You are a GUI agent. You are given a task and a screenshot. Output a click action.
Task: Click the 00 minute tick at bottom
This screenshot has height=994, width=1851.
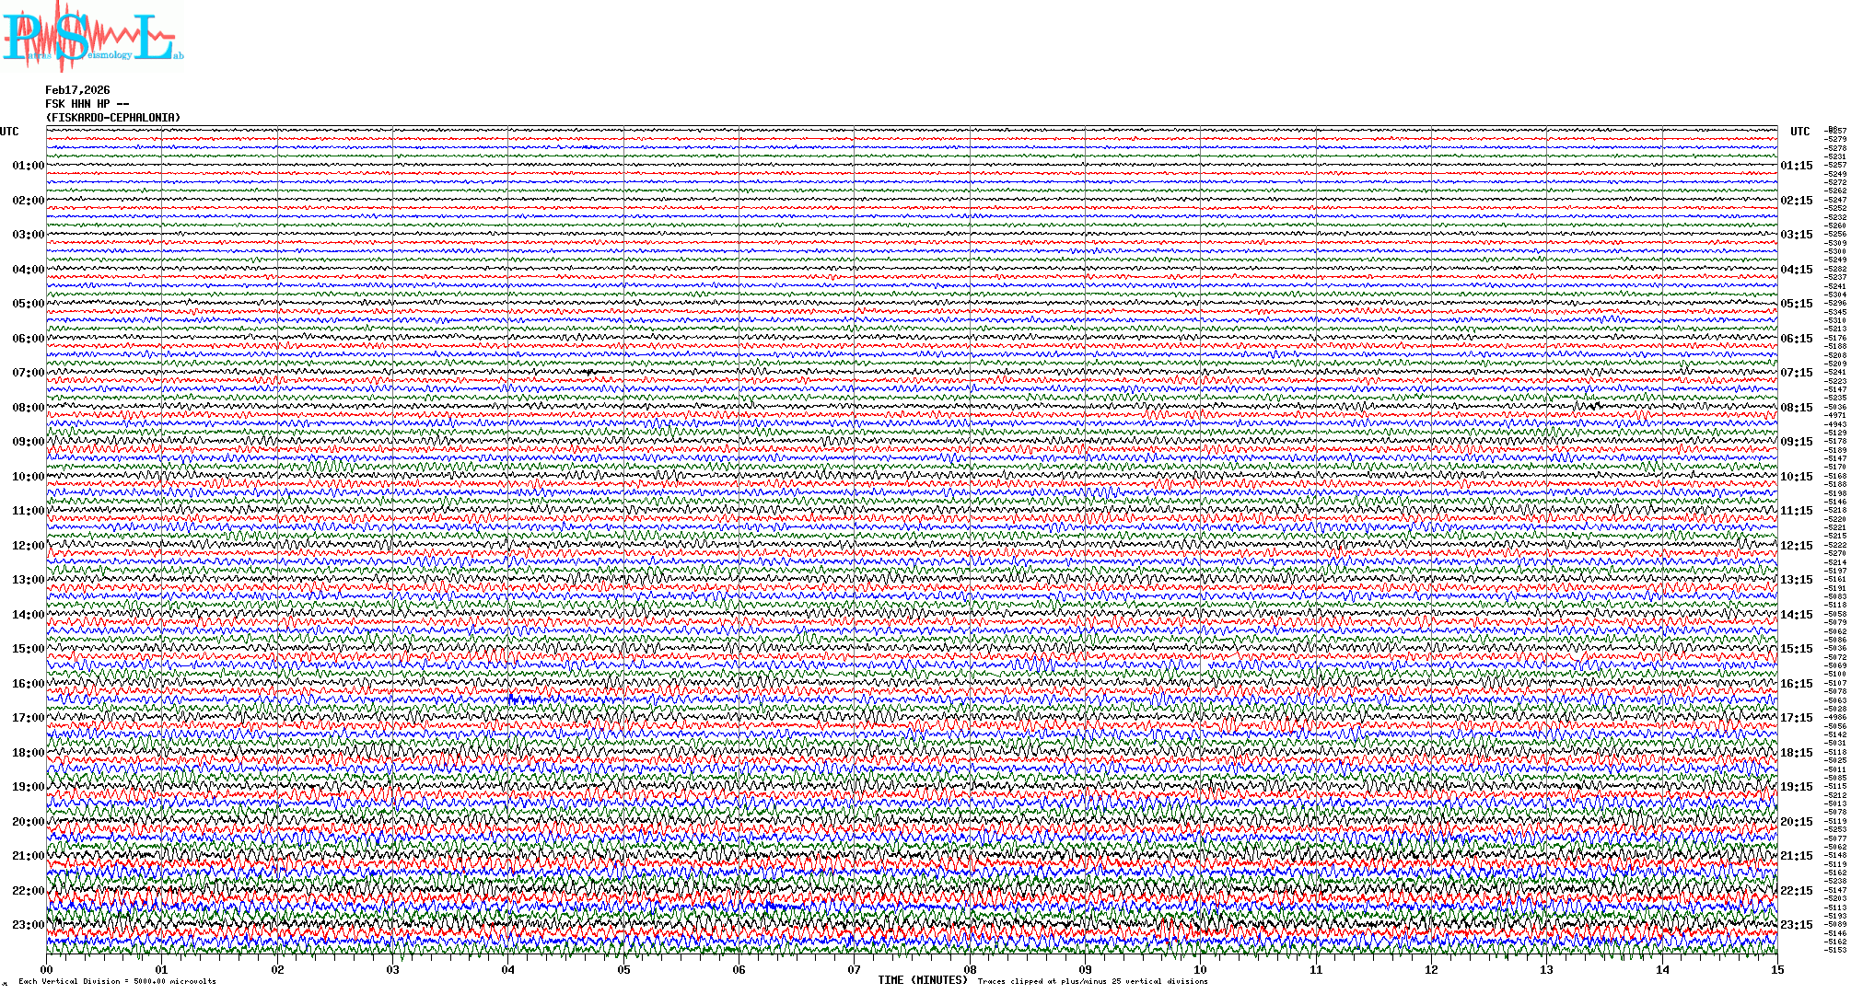click(47, 969)
